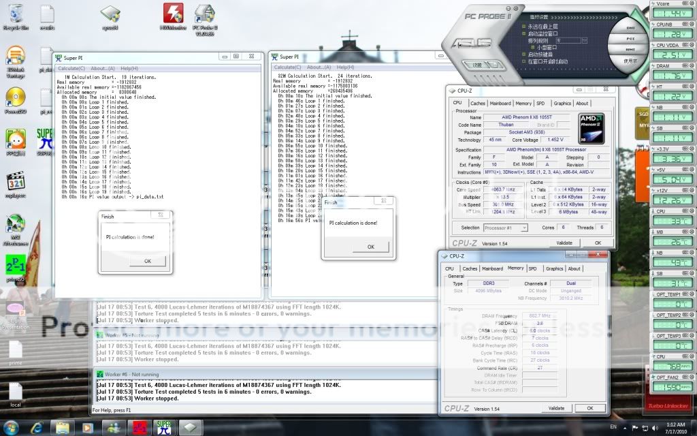
Task: Open the 排列规则 dropdown in PC Probe II
Action: click(583, 41)
